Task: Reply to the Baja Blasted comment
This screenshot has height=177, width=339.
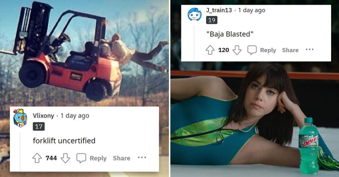Action: 268,50
